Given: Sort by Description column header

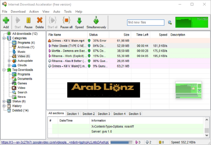Looking at the screenshot, I should point(190,35).
